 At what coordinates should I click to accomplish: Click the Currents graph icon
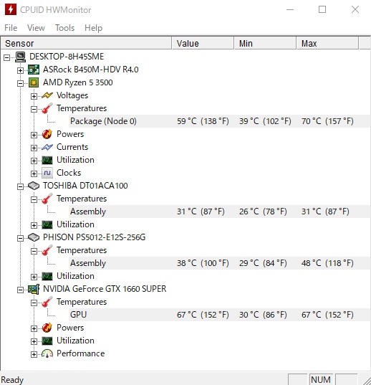coord(47,147)
